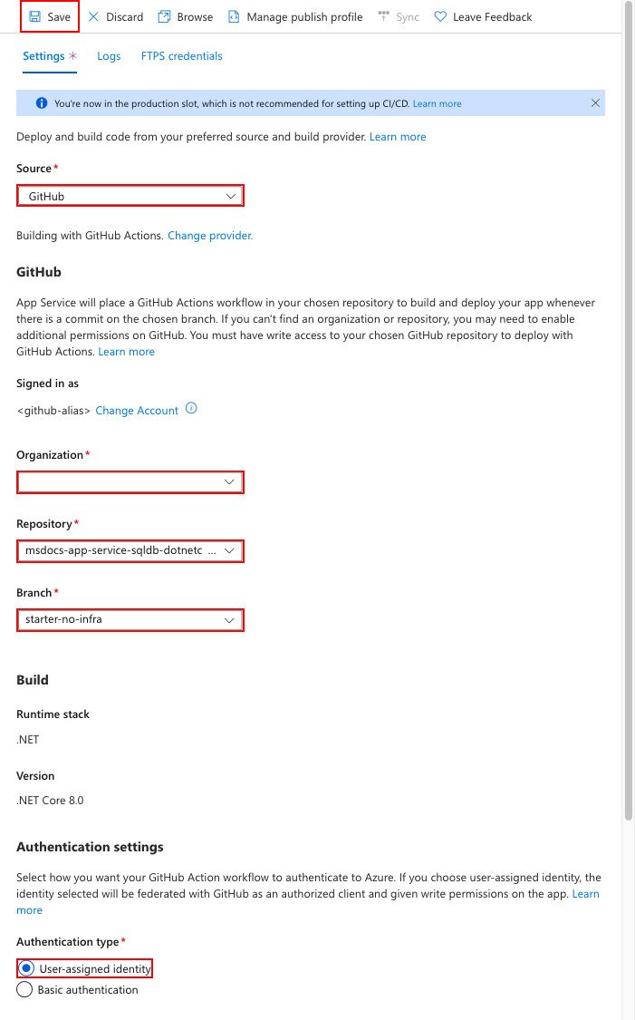Select Basic authentication radio button
The image size is (635, 1020).
[x=24, y=989]
